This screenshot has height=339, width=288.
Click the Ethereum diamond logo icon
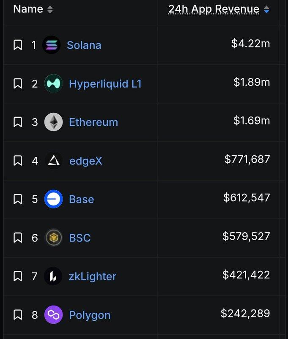point(53,122)
